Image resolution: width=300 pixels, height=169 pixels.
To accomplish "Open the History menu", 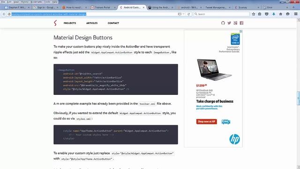I will coord(24,2).
